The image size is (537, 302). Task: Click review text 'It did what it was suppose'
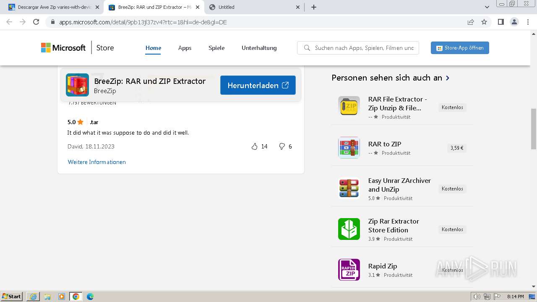click(x=128, y=133)
